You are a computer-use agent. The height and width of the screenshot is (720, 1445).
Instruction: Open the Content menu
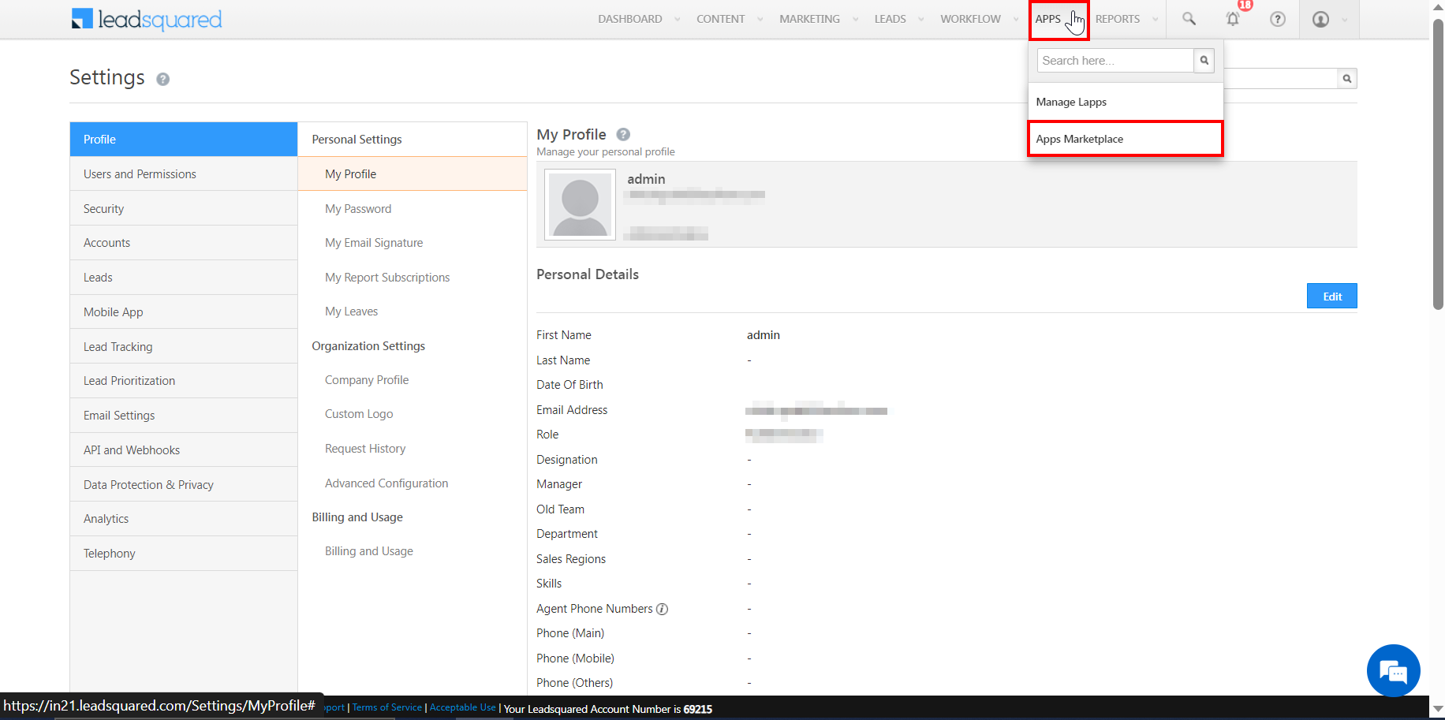point(721,19)
